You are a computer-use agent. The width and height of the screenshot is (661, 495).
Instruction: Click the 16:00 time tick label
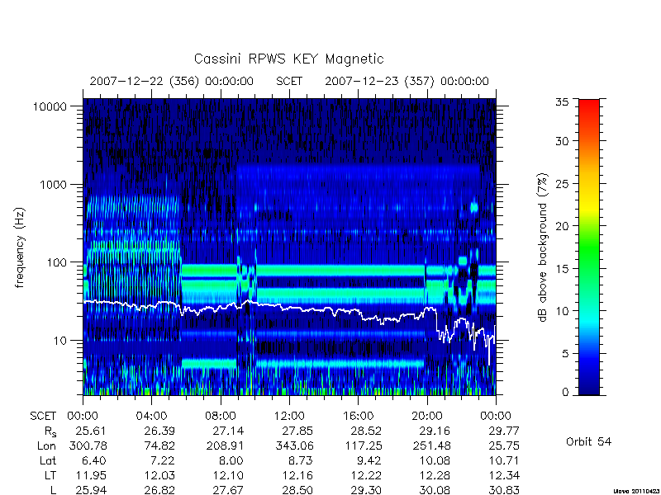[358, 417]
